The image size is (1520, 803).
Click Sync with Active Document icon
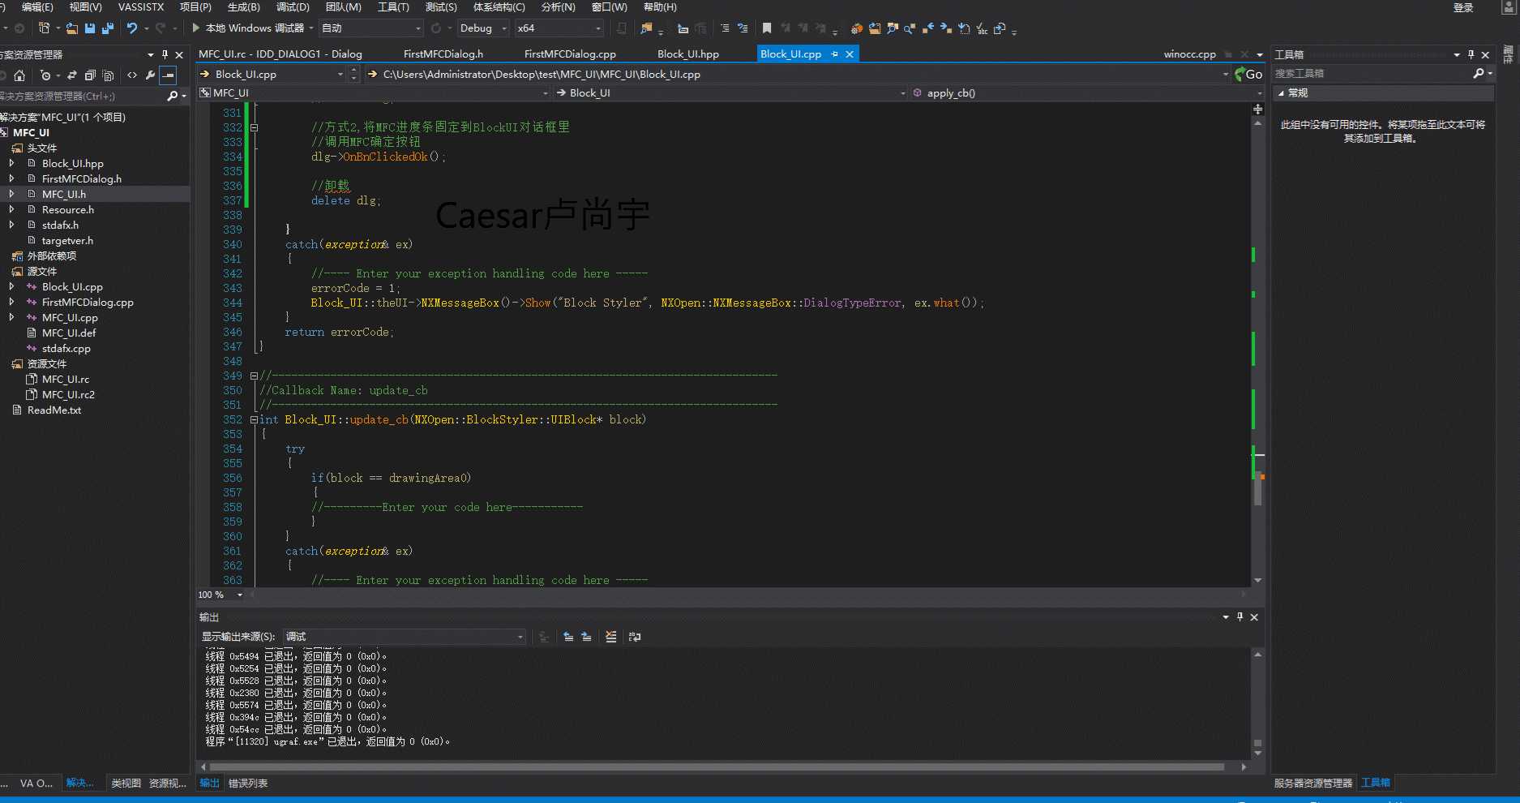[x=72, y=75]
